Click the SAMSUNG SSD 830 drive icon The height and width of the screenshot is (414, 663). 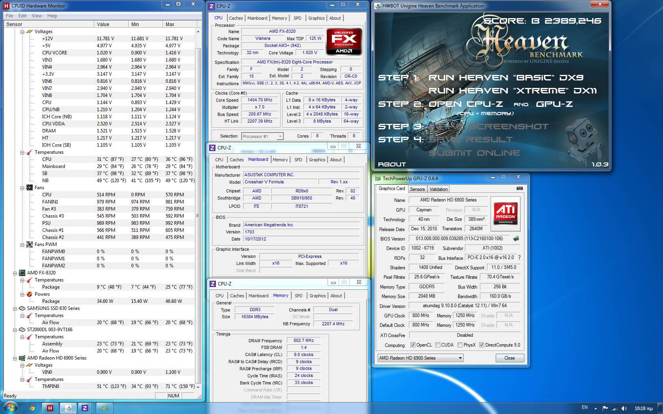click(22, 308)
